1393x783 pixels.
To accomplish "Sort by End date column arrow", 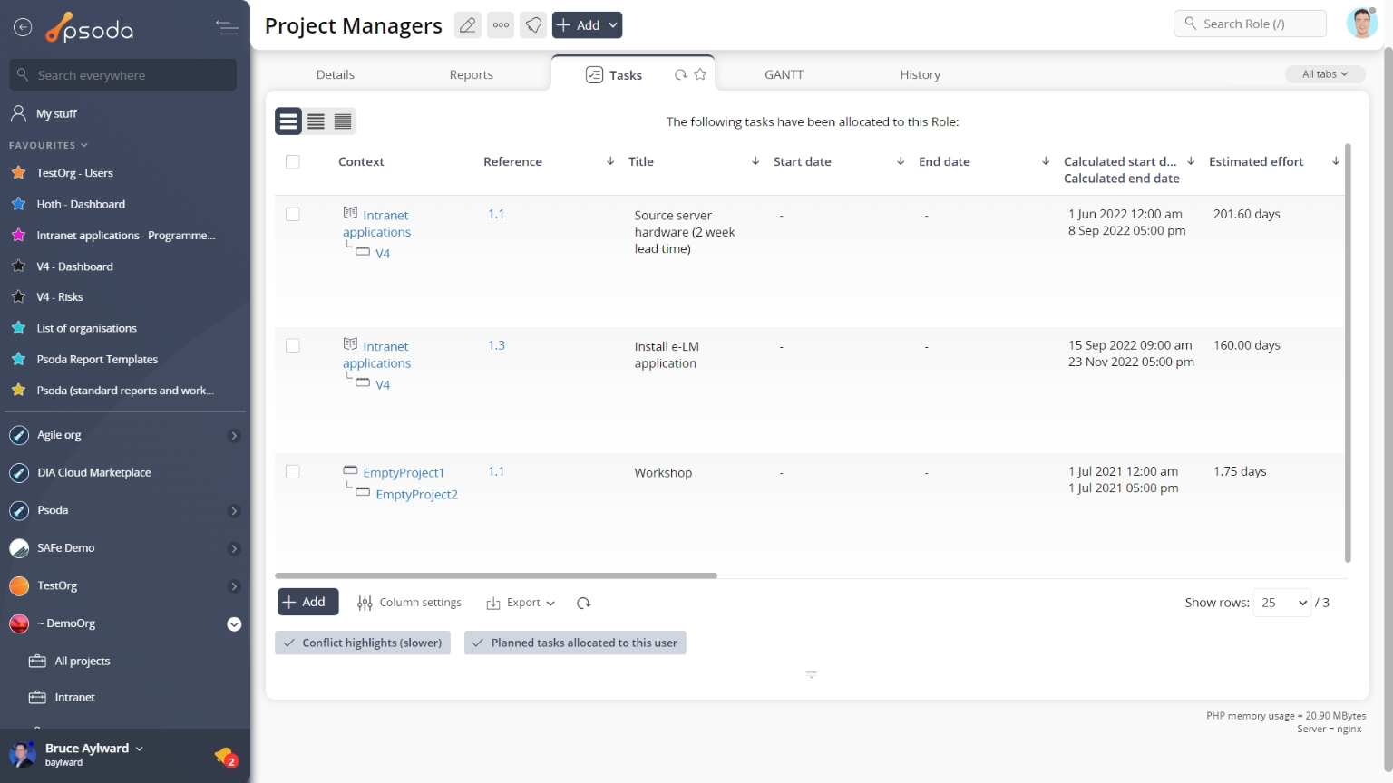I will click(1046, 161).
